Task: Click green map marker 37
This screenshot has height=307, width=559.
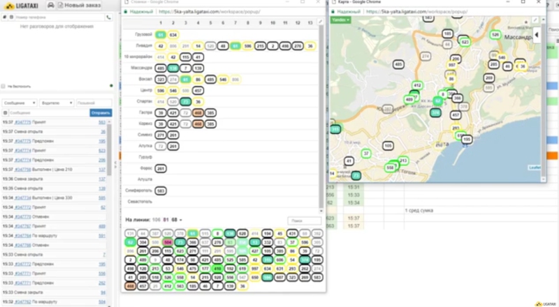Action: coord(365,153)
